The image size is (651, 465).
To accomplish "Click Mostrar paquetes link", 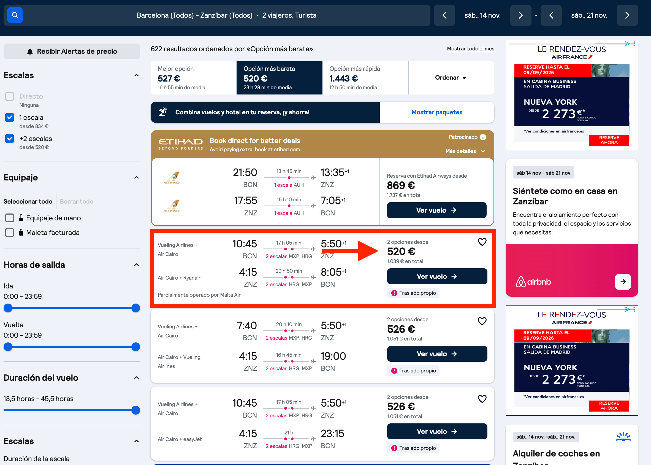I will point(437,112).
